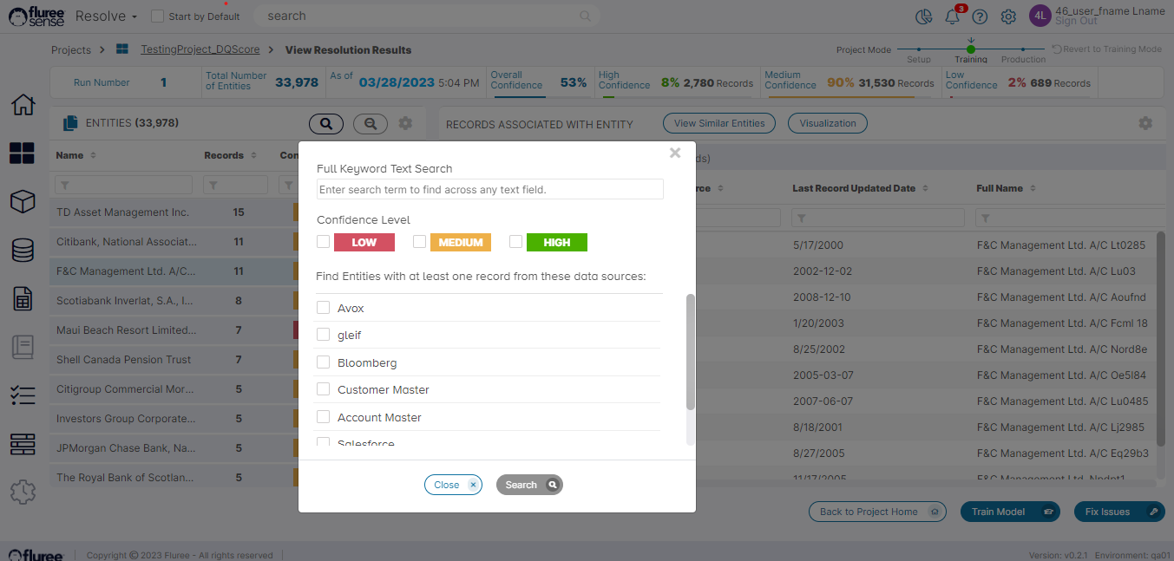
Task: Open the database icon in sidebar
Action: tap(23, 251)
